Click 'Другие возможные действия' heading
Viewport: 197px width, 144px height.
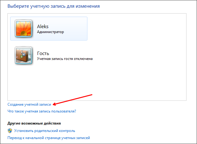tap(34, 123)
